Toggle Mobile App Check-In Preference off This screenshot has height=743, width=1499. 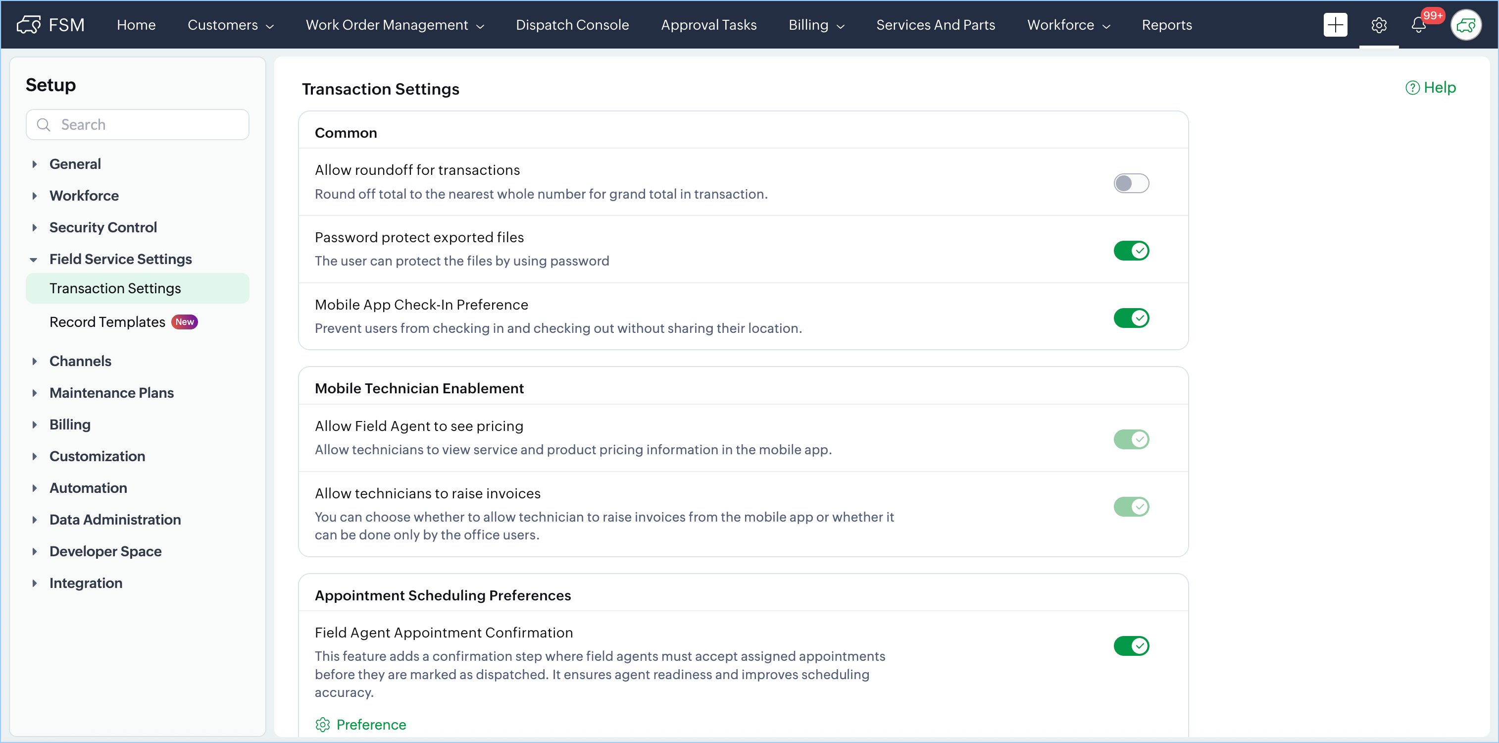(1131, 318)
